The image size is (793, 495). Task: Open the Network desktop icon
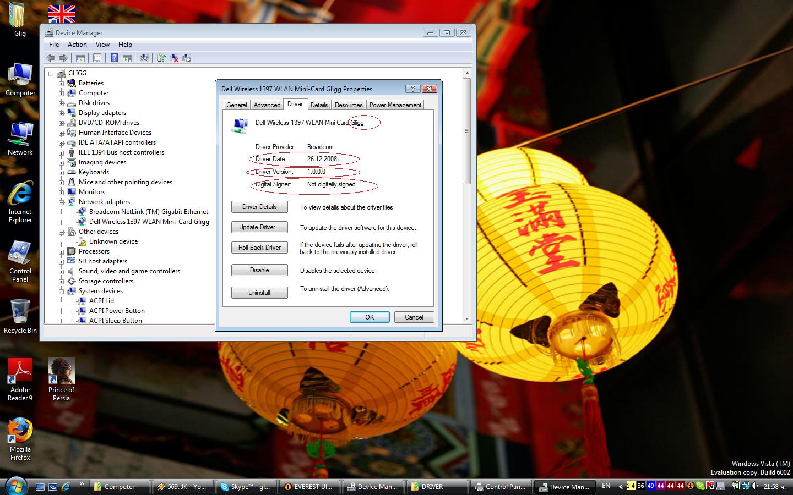pos(20,139)
